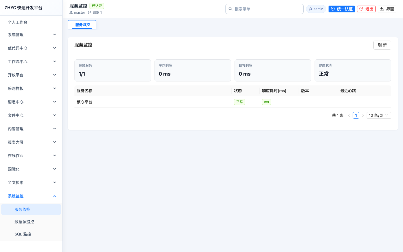Viewport: 403px width, 252px height.
Task: Click the 退出 logout icon
Action: pos(361,9)
